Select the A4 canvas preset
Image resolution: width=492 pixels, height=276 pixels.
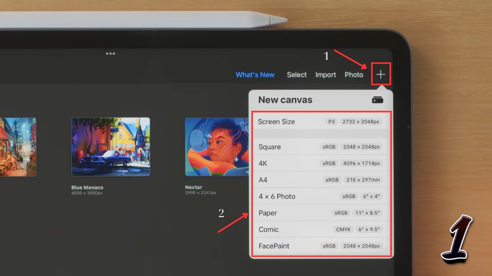(321, 180)
